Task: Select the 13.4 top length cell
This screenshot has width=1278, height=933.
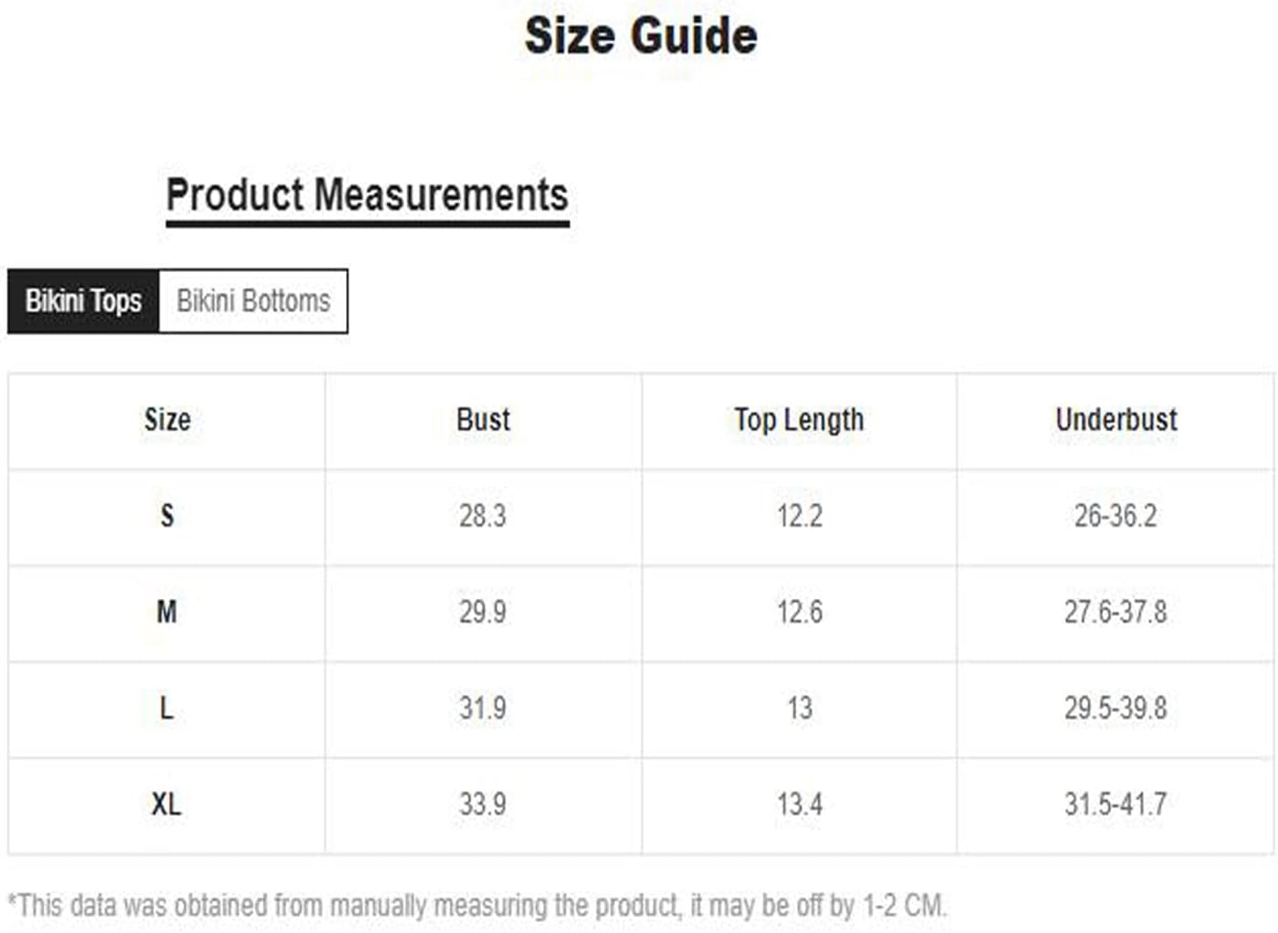Action: (799, 804)
